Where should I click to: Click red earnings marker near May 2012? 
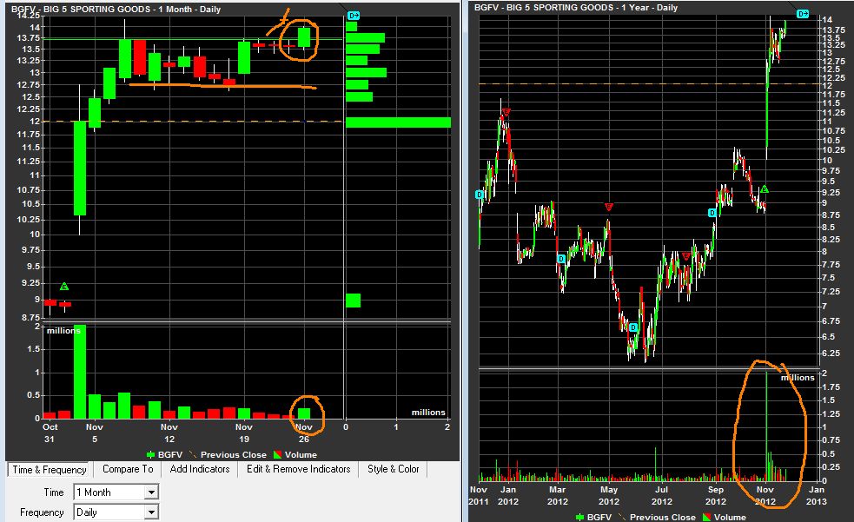click(x=609, y=207)
